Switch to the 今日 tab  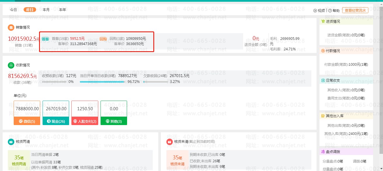[13, 10]
